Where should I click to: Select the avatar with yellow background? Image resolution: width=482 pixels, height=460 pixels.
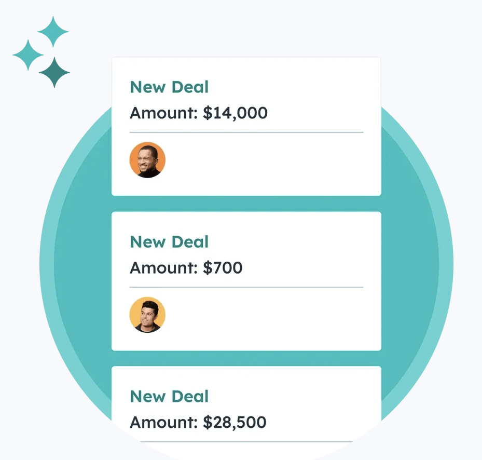tap(147, 315)
